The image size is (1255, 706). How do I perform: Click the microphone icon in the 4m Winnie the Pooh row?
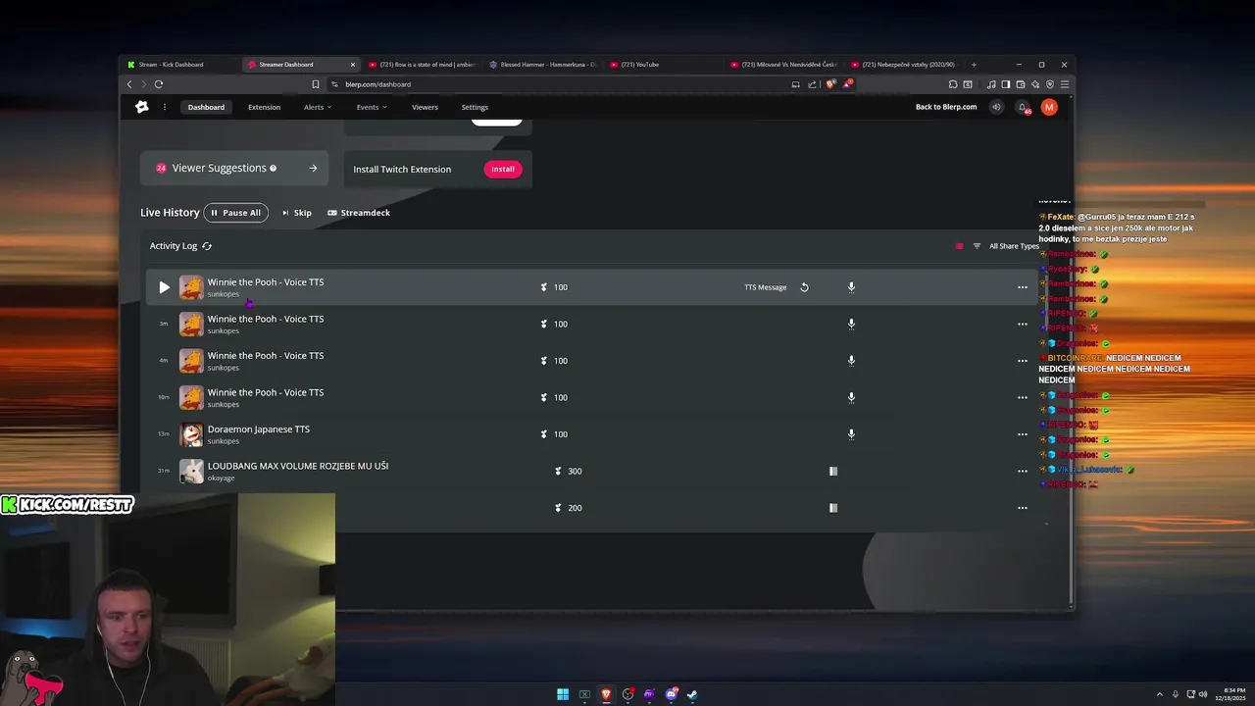coord(851,361)
